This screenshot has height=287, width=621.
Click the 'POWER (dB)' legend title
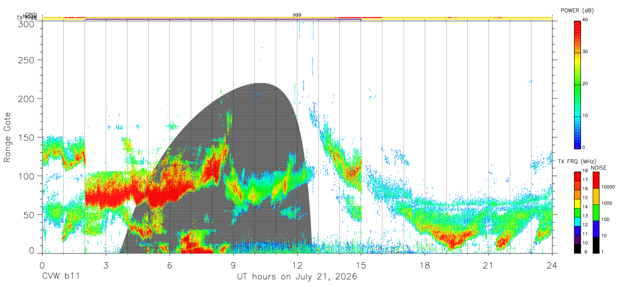coord(578,10)
